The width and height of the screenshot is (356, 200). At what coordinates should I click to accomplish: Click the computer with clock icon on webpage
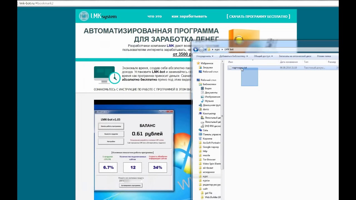[107, 75]
